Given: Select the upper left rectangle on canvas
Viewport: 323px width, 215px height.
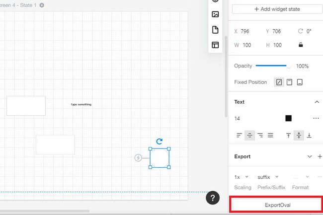Looking at the screenshot, I should click(26, 106).
